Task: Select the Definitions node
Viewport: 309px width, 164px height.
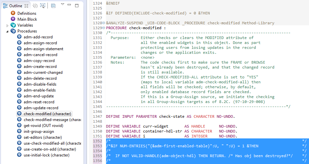Action: click(27, 13)
